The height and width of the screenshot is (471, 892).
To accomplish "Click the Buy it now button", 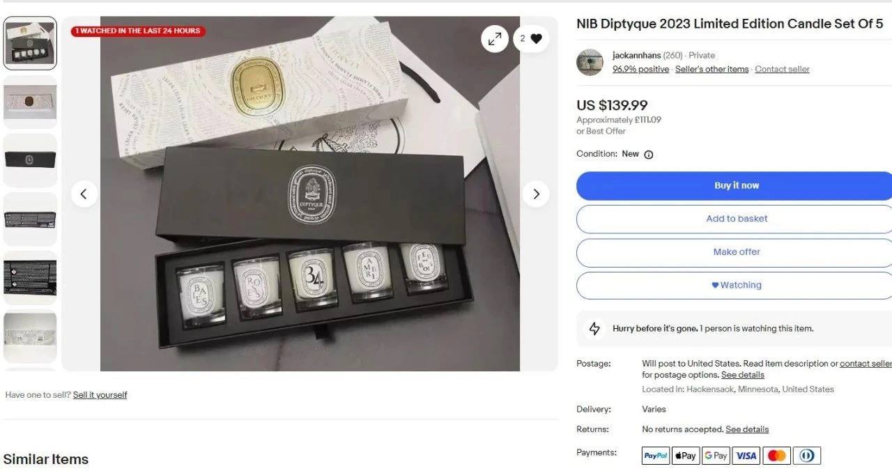I will point(736,185).
